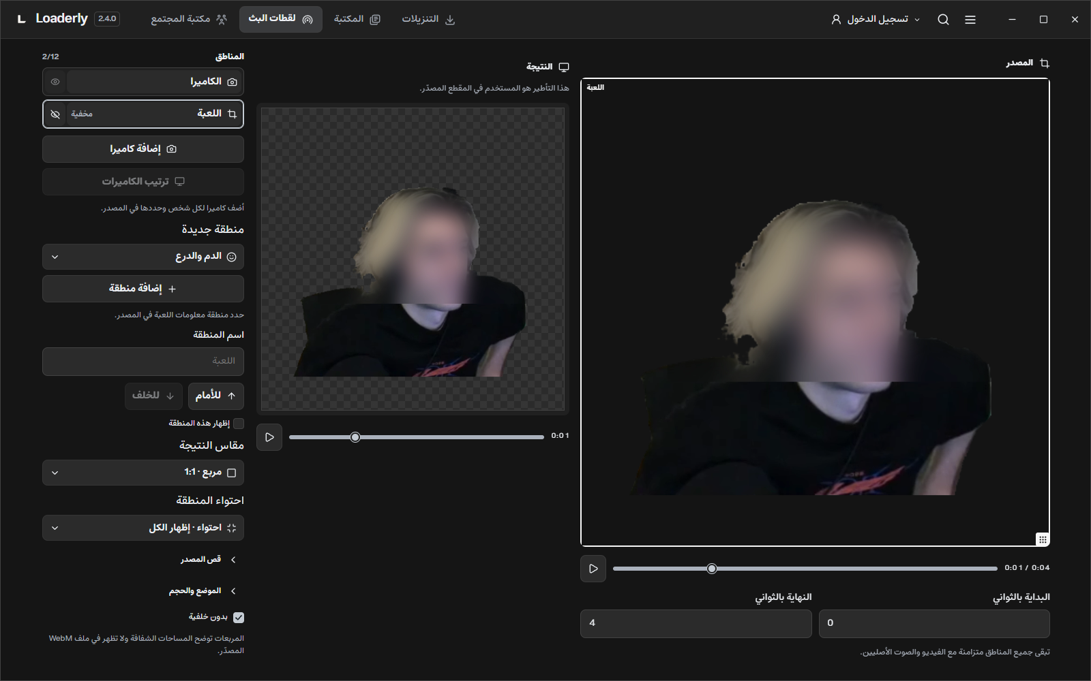Uncheck the بدون خلفية checkbox
The image size is (1091, 681).
[239, 618]
